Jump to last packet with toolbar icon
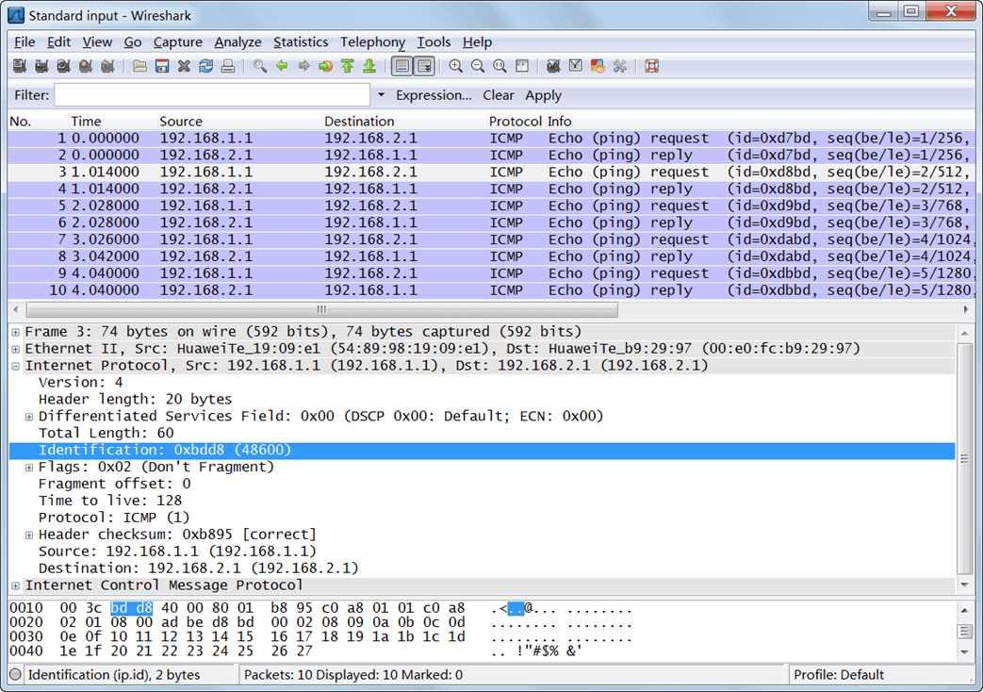 369,66
